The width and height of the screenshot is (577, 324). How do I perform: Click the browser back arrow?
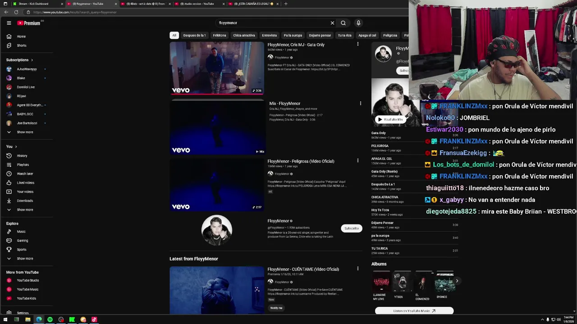(x=6, y=12)
